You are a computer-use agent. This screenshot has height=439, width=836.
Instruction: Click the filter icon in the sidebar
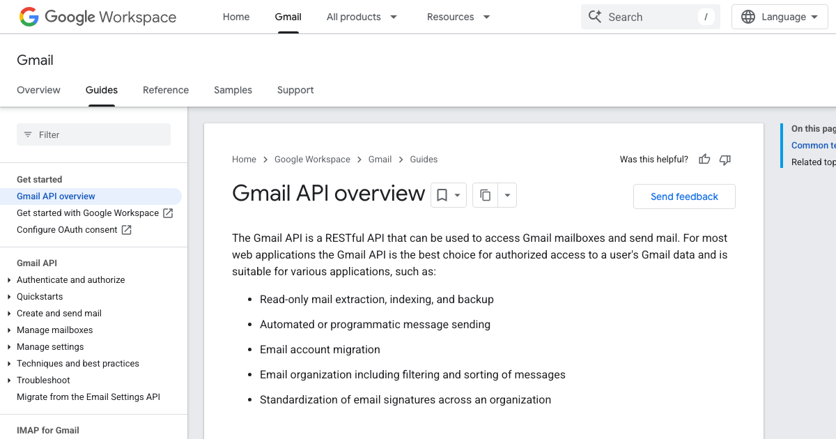[x=27, y=134]
